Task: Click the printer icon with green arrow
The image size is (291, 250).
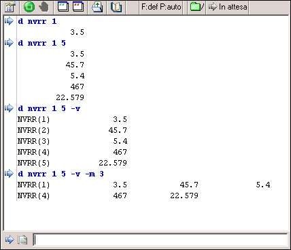Action: point(97,7)
